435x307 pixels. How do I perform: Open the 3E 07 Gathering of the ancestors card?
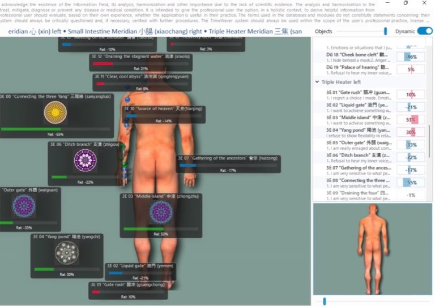click(x=228, y=164)
